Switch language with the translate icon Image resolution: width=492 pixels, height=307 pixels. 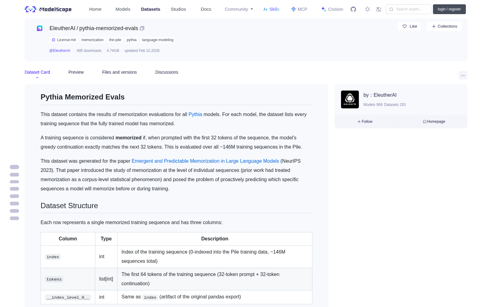tap(379, 9)
